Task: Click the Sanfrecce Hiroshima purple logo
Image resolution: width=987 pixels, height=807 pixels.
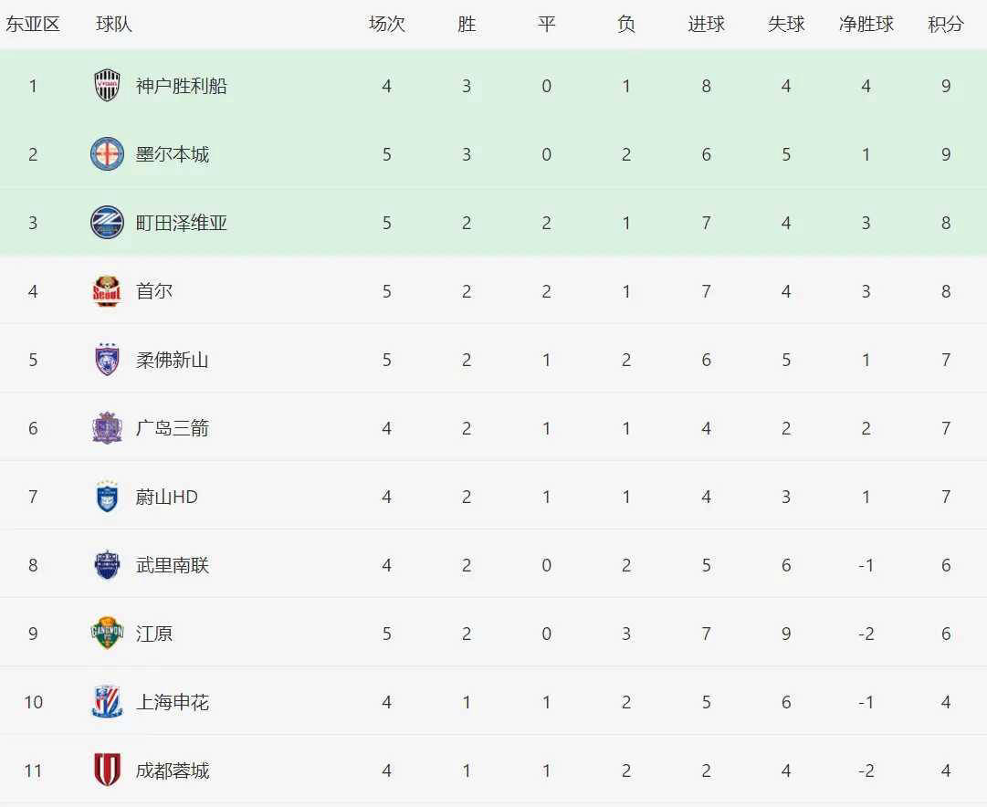Action: 107,428
